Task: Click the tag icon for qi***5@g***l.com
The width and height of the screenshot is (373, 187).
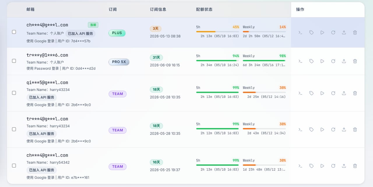Action: pos(311,93)
